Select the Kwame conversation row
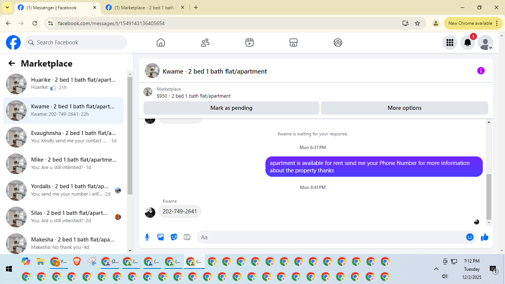The height and width of the screenshot is (284, 505). (x=63, y=111)
